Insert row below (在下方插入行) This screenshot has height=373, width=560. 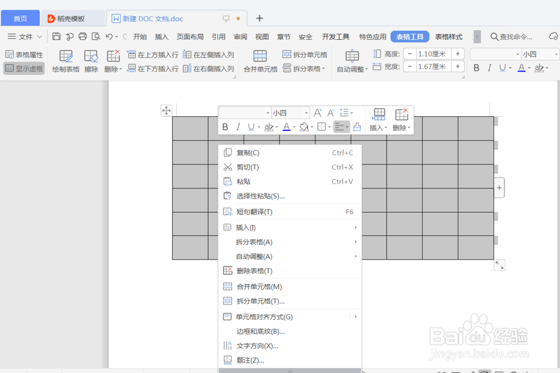153,68
